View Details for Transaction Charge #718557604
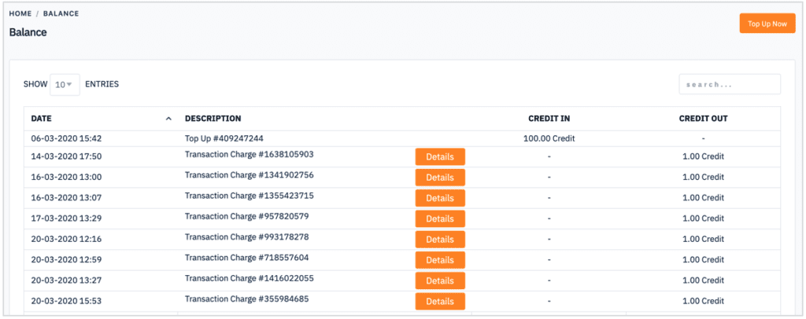 pyautogui.click(x=440, y=260)
